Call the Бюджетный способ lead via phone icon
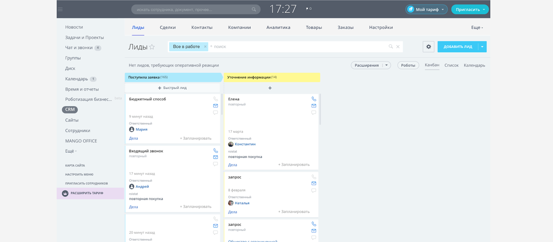The image size is (553, 242). (x=216, y=99)
